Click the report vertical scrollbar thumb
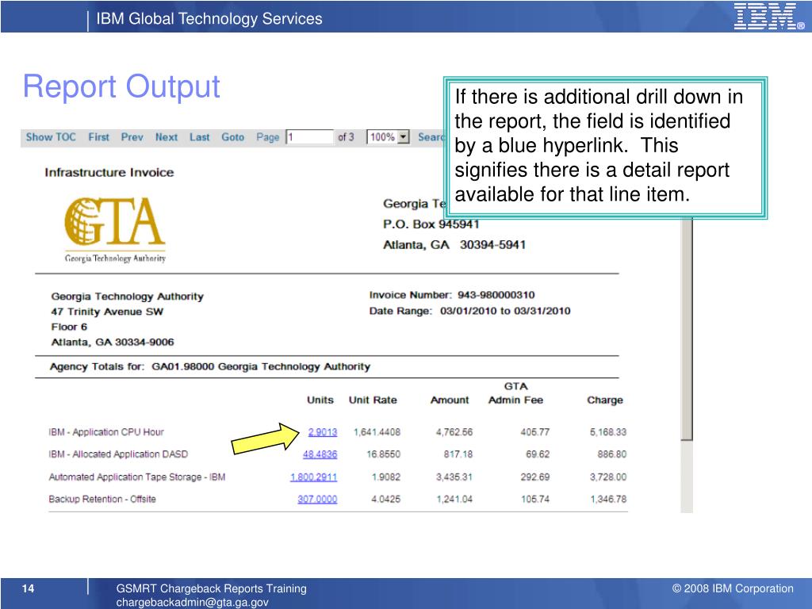Image resolution: width=812 pixels, height=609 pixels. [x=687, y=329]
